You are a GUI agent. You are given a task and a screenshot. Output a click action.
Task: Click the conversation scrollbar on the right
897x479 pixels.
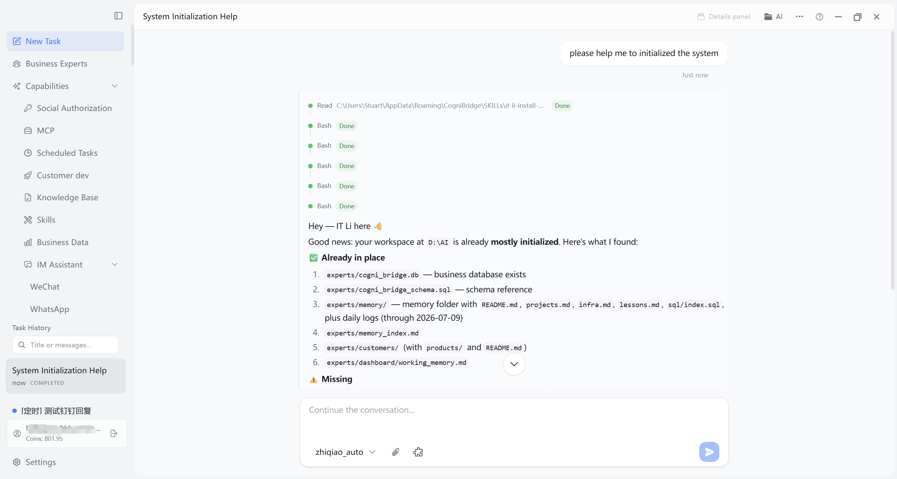892,160
